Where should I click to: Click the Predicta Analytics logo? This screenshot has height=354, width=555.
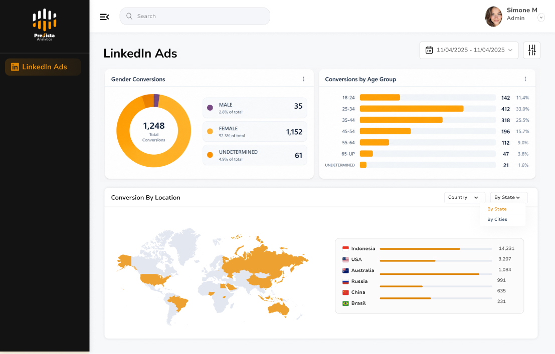(45, 25)
